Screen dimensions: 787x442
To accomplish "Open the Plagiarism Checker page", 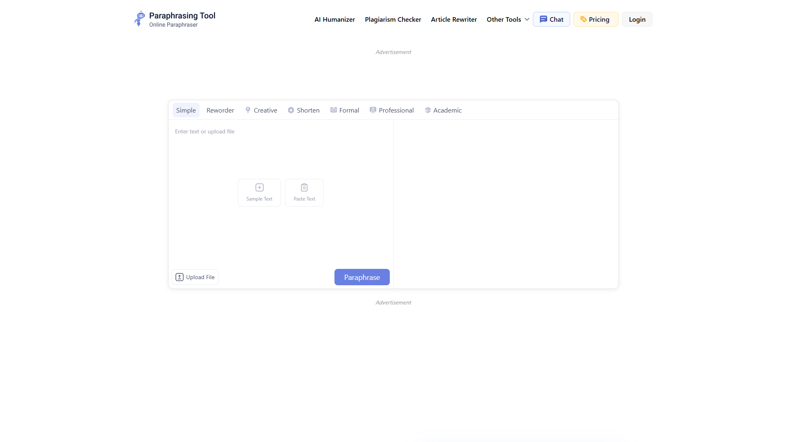I will tap(393, 19).
